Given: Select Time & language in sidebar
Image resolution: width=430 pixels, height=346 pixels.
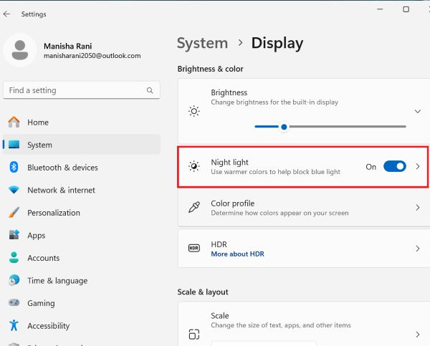Looking at the screenshot, I should (x=57, y=281).
